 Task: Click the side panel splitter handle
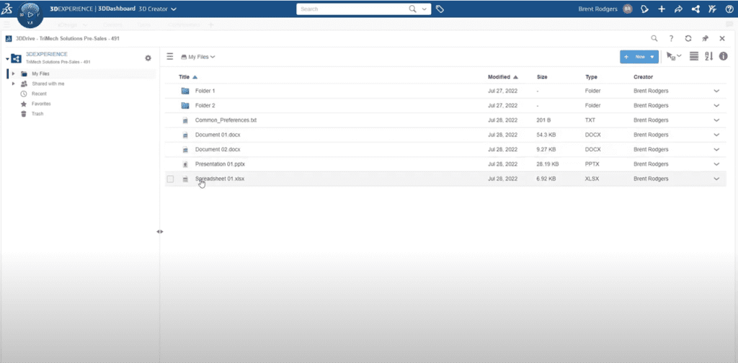[x=160, y=231]
